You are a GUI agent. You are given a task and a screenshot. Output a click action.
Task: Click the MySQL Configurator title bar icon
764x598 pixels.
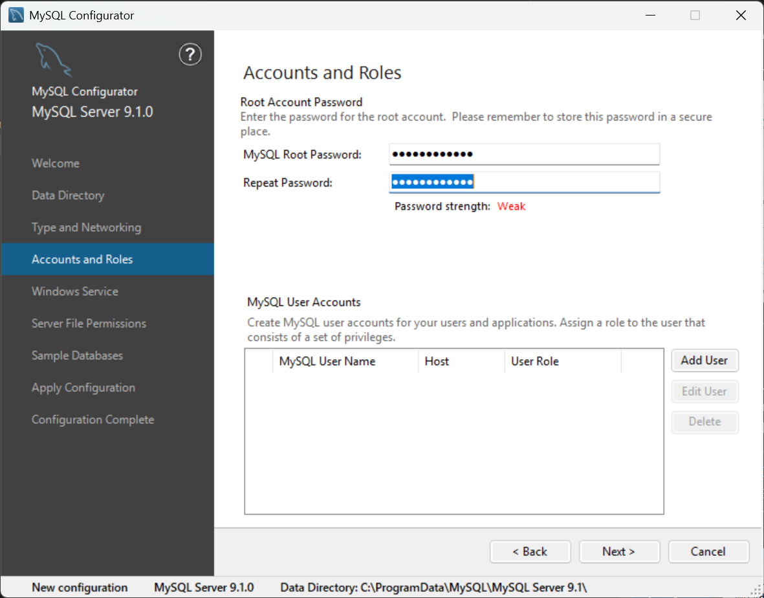pos(16,16)
